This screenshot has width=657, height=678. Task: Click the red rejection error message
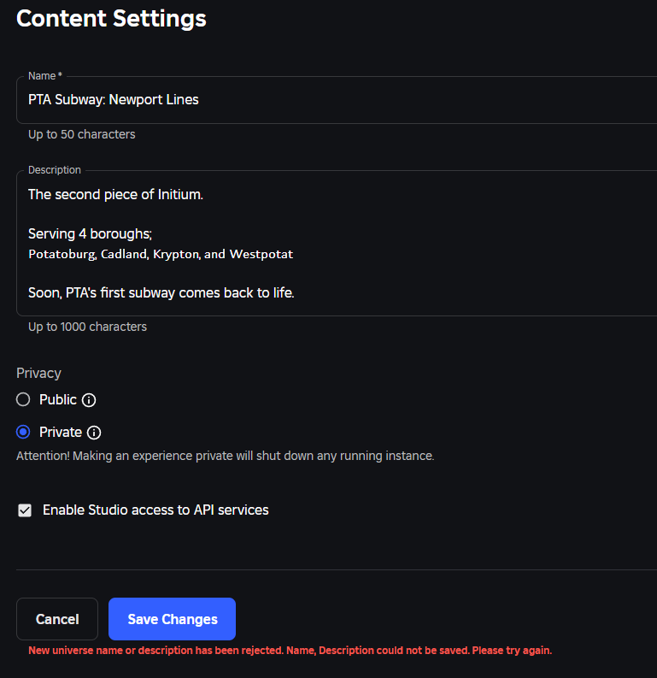[290, 651]
